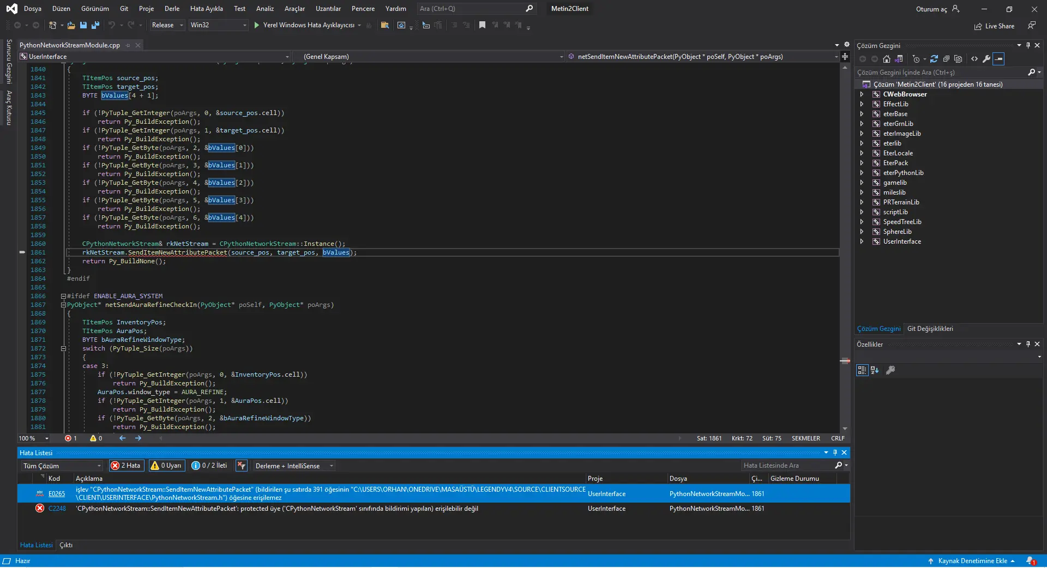This screenshot has height=568, width=1047.
Task: Toggle auto-hide pin on Hata Listesi
Action: 835,452
